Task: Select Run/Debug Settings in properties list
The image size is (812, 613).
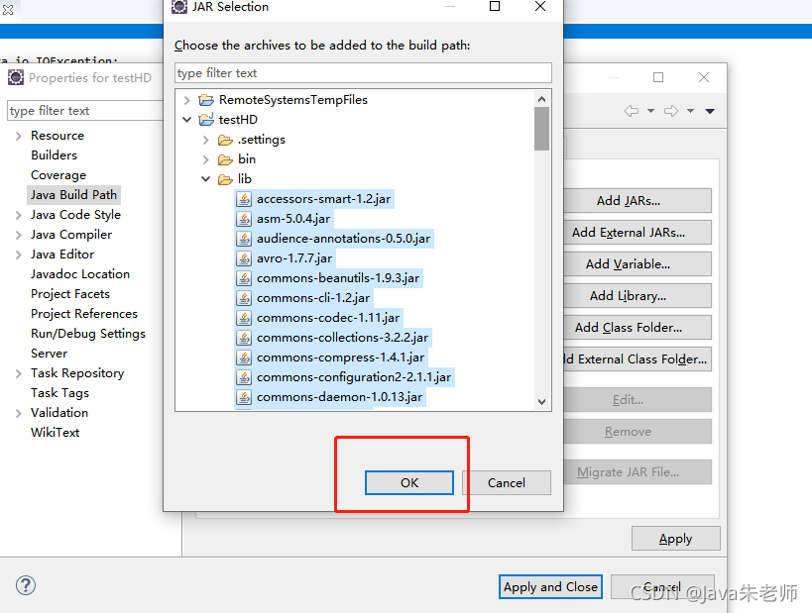Action: tap(88, 334)
